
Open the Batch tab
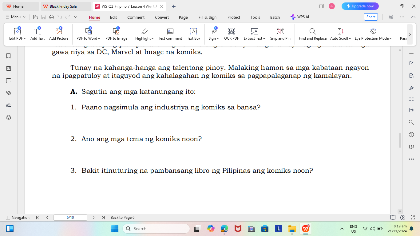click(275, 17)
